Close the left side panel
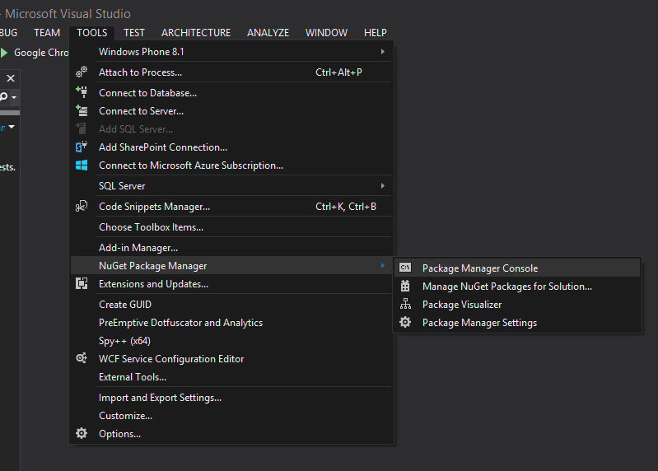The height and width of the screenshot is (471, 658). pos(11,78)
